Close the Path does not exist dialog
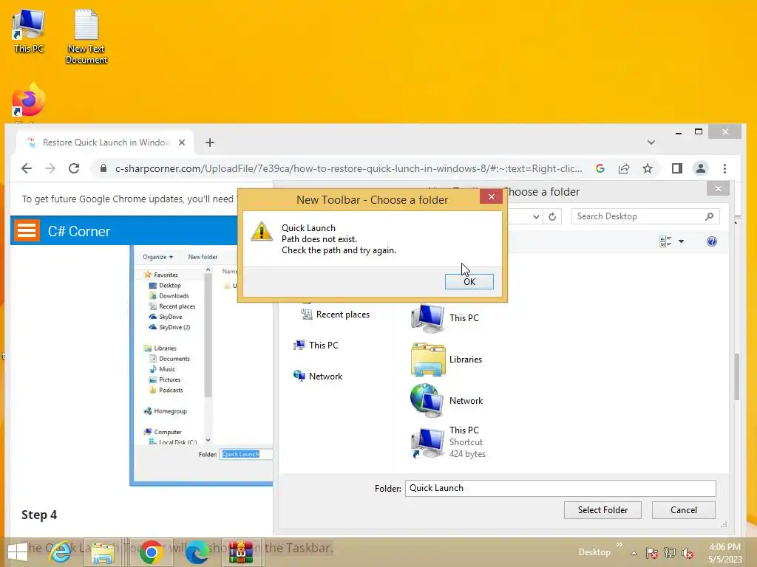 point(491,196)
